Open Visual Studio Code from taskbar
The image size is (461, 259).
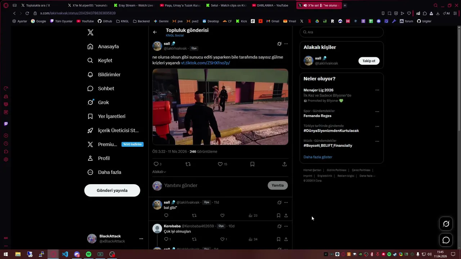point(65,254)
